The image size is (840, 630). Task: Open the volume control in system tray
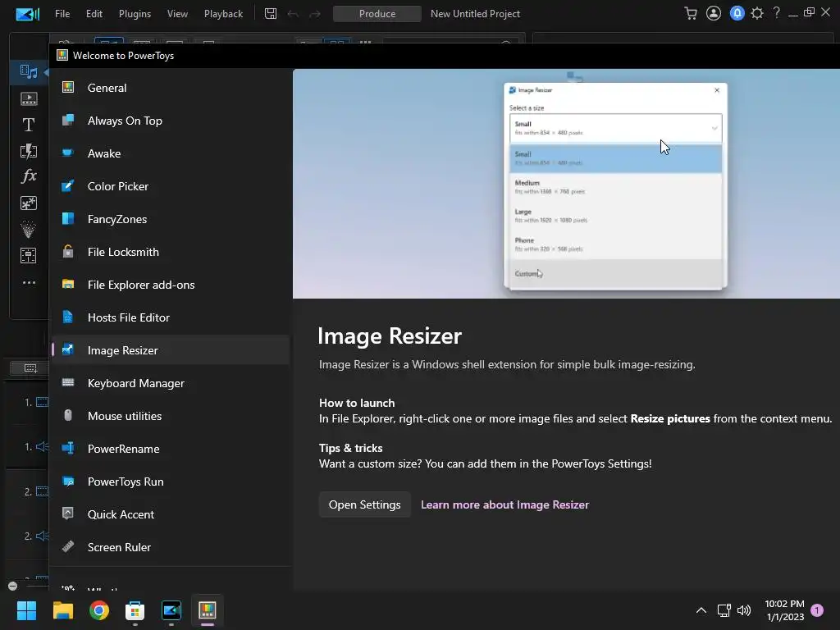pos(744,610)
